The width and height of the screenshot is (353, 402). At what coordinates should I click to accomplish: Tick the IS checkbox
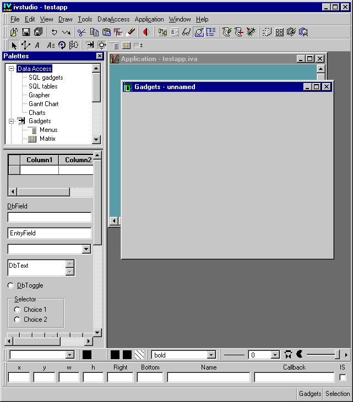(343, 378)
